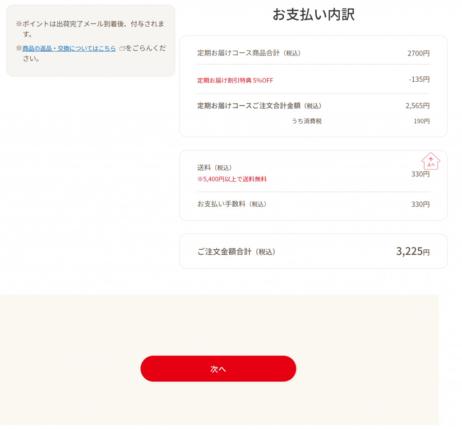
Task: Click the 330円 payment fee amount
Action: pyautogui.click(x=420, y=204)
